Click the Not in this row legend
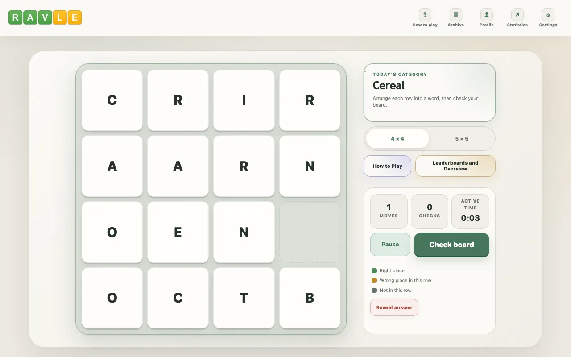The height and width of the screenshot is (357, 571). point(391,290)
